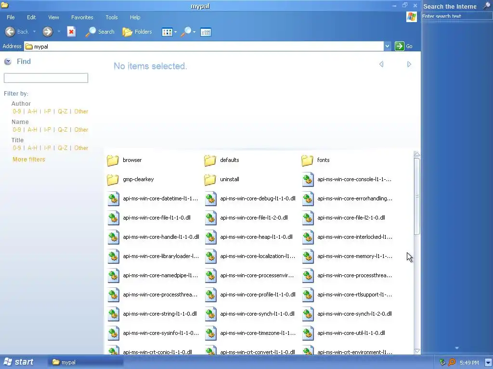Select api-ms-win-core-console dll file icon

click(x=308, y=180)
